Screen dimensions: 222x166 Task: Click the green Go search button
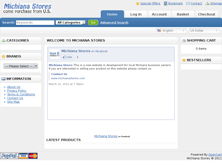click(93, 23)
